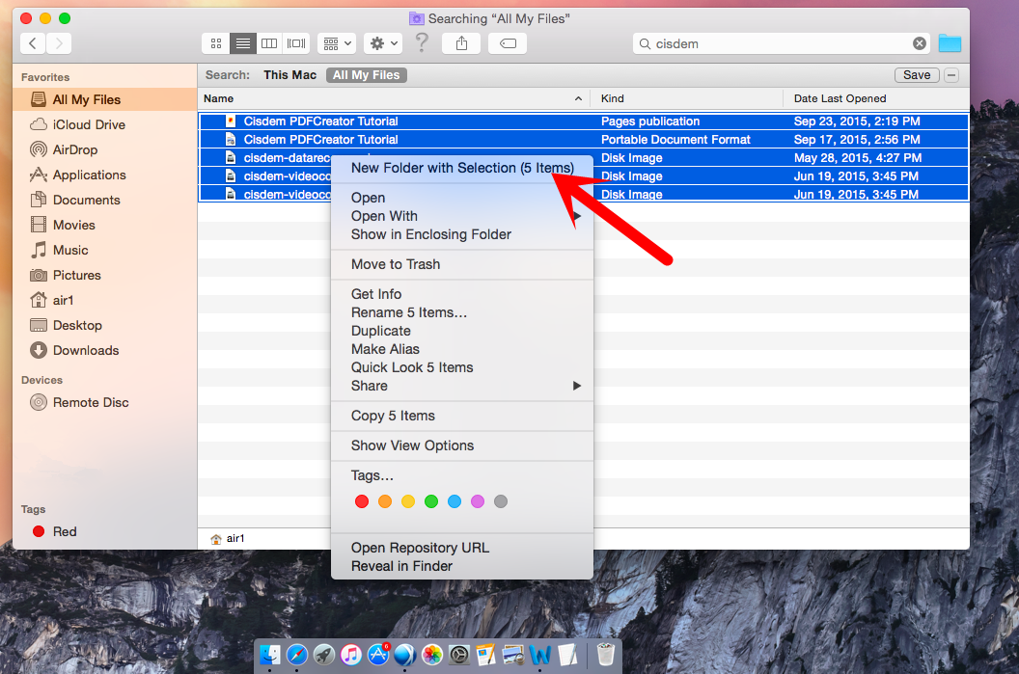Click the question mark help icon
This screenshot has width=1019, height=674.
[422, 42]
